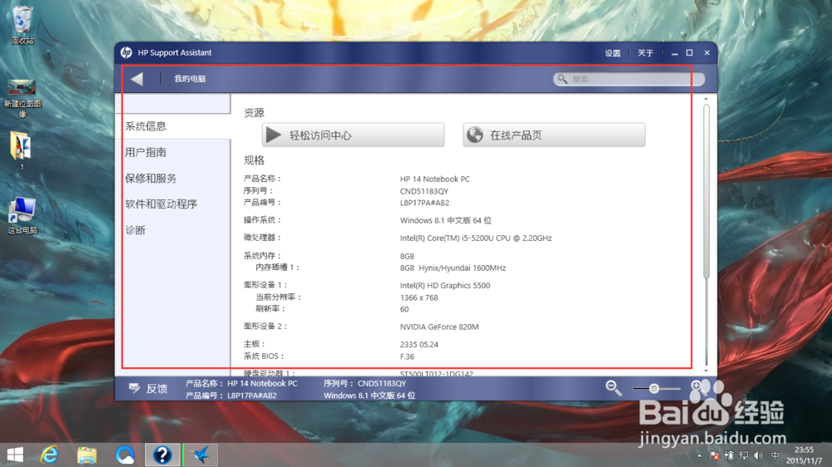Viewport: 832px width, 467px height.
Task: Click the Intel(R) Core(TM) i5-5200U processor value
Action: [x=476, y=238]
